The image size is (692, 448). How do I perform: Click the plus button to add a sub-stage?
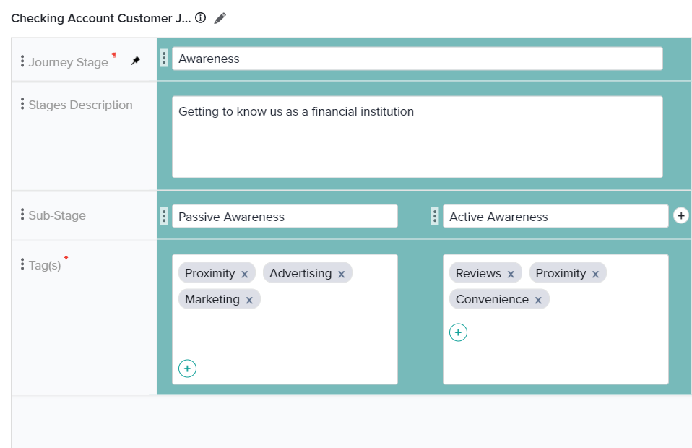tap(680, 215)
